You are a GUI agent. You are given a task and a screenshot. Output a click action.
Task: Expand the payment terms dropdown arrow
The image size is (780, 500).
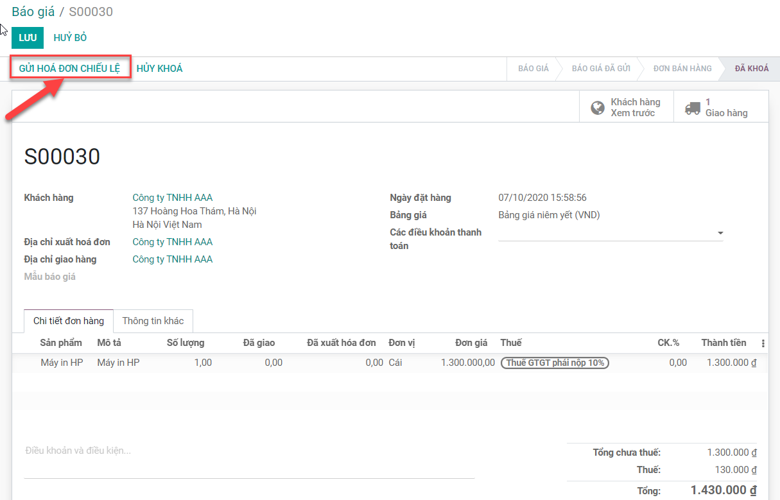pyautogui.click(x=720, y=233)
